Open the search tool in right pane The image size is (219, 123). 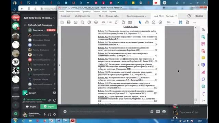203,30
